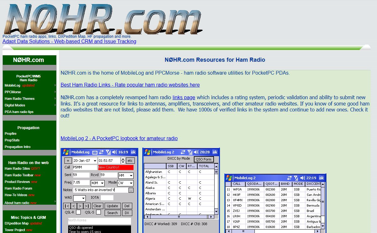
Task: Click the Clear button in MobileLog
Action: (x=97, y=206)
